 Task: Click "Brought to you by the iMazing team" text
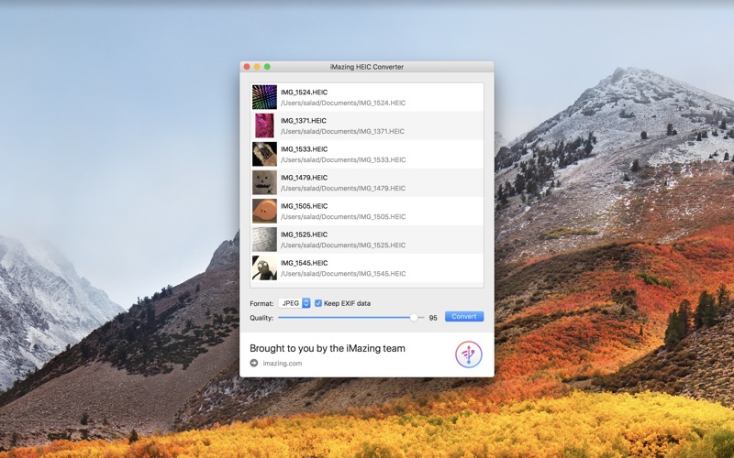pos(328,349)
